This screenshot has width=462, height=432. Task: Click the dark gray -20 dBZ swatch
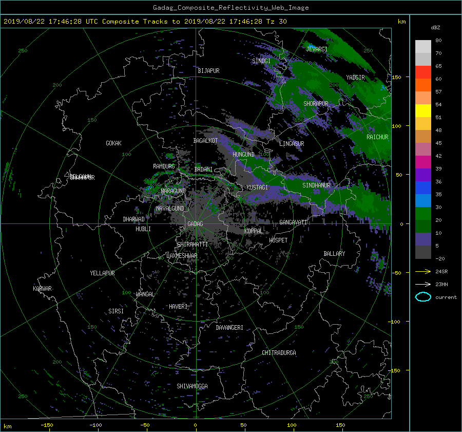tap(423, 252)
